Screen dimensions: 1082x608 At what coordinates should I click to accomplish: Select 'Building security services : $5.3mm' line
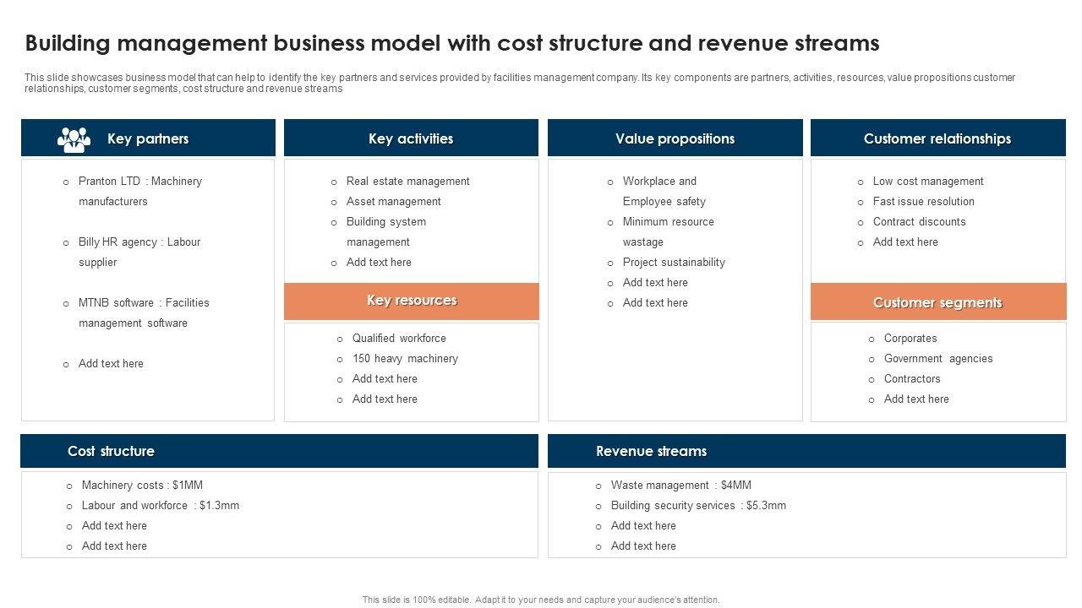click(x=698, y=506)
